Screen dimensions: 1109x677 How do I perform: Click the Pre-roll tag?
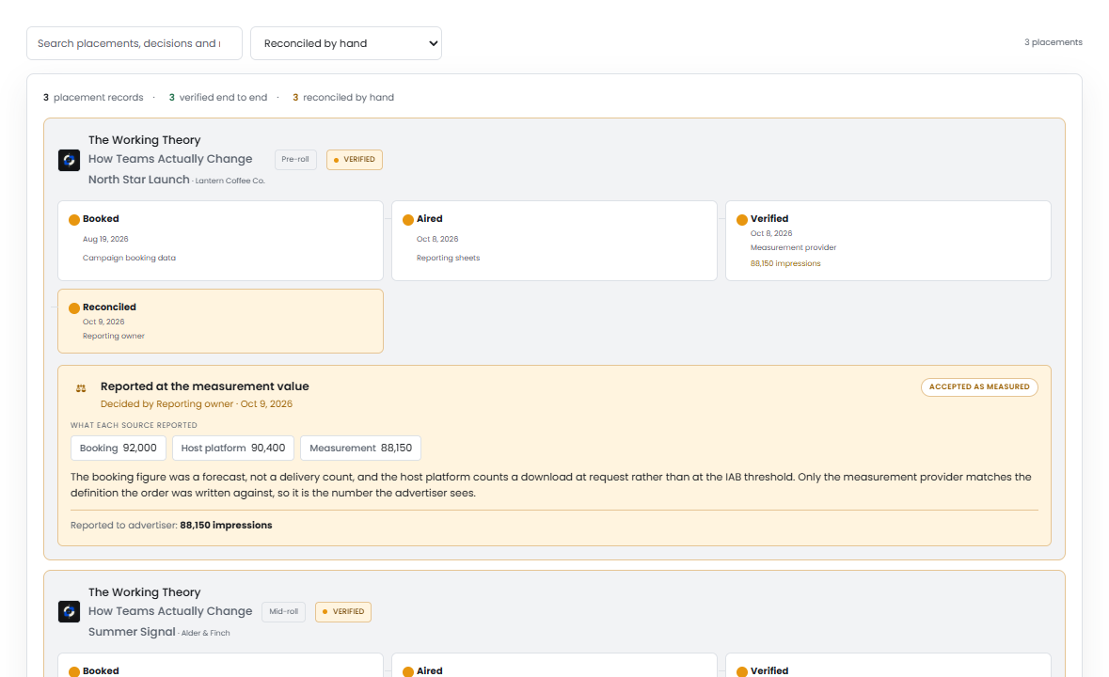(295, 160)
